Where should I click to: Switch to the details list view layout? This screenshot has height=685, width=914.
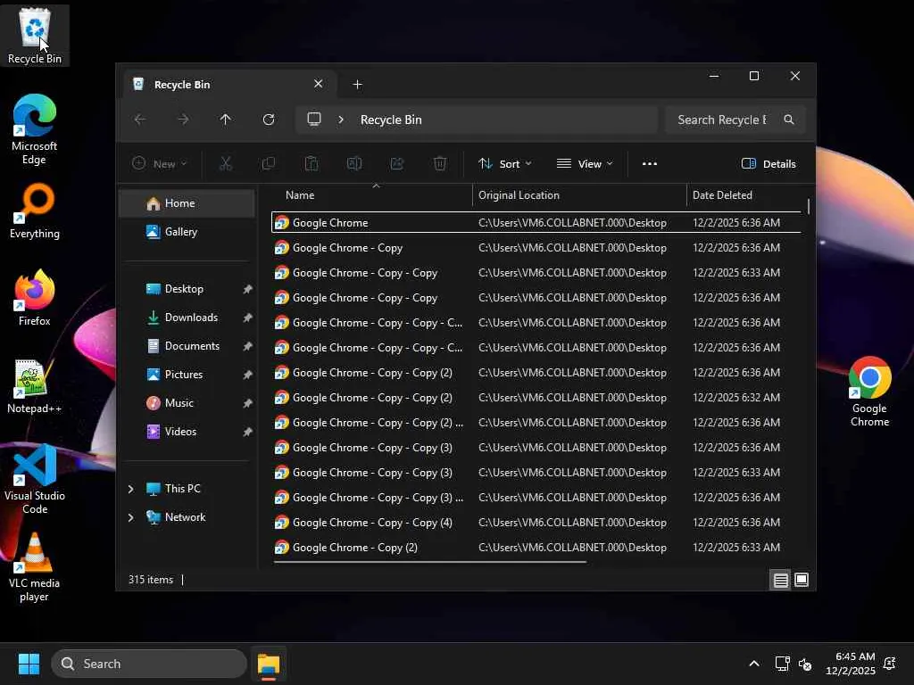(780, 580)
